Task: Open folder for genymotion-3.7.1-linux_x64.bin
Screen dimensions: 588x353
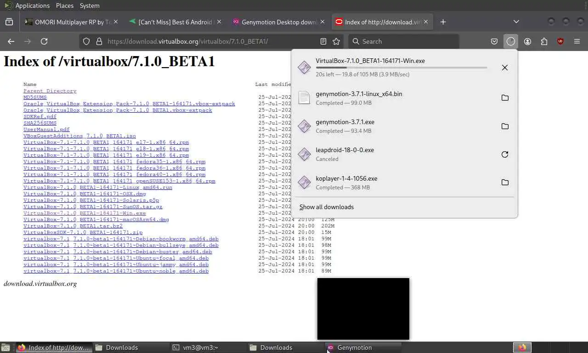Action: 504,98
